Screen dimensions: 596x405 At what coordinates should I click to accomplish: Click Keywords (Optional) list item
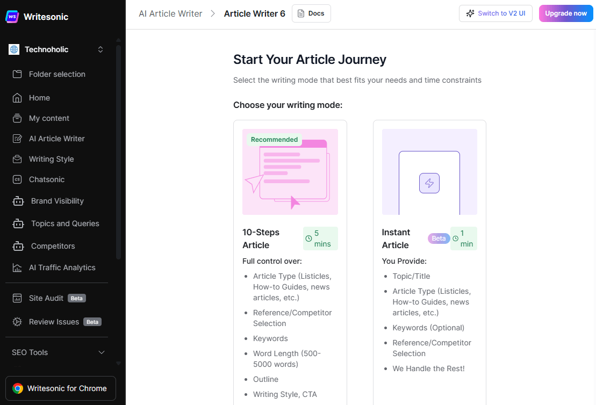428,328
